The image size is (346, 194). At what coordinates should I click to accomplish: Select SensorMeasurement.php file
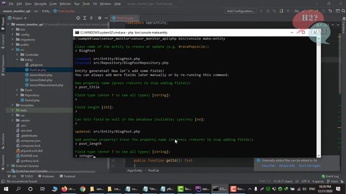(x=46, y=85)
